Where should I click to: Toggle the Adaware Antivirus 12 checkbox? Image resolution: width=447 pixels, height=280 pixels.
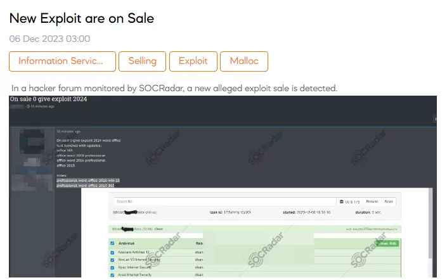tap(112, 252)
